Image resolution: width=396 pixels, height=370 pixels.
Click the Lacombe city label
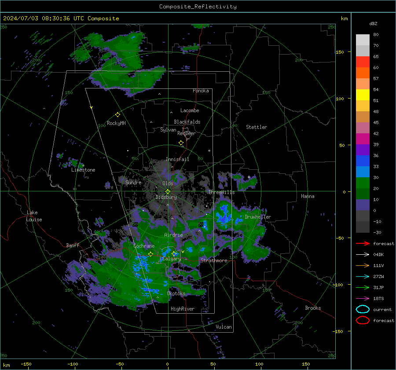(x=190, y=110)
